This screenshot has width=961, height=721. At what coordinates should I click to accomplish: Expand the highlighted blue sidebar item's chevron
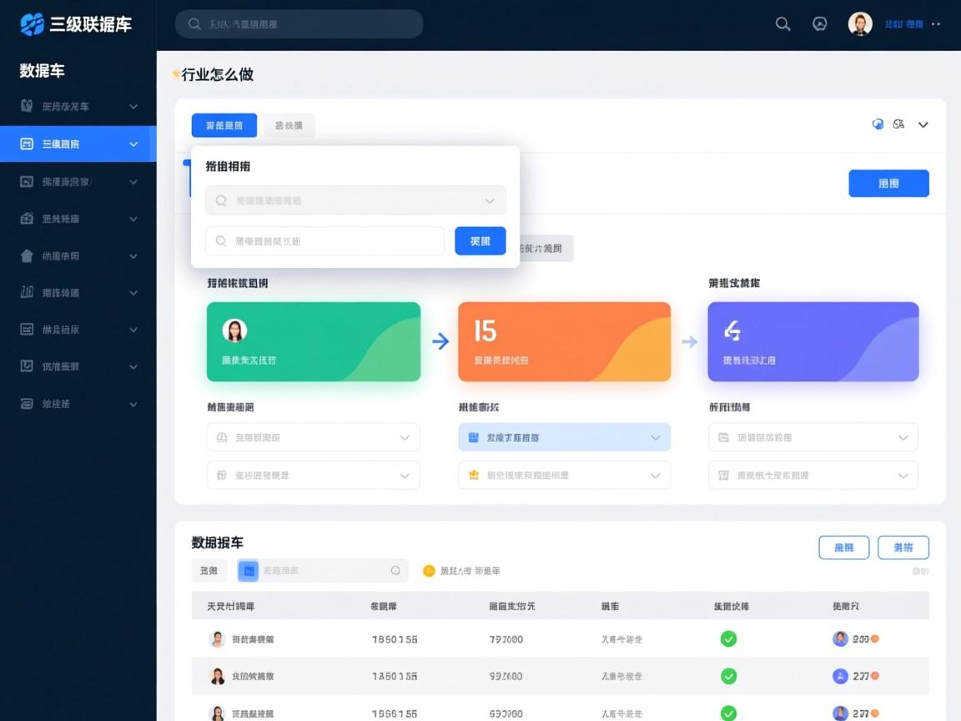(x=133, y=144)
